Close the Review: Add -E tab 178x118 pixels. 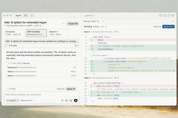103,21
